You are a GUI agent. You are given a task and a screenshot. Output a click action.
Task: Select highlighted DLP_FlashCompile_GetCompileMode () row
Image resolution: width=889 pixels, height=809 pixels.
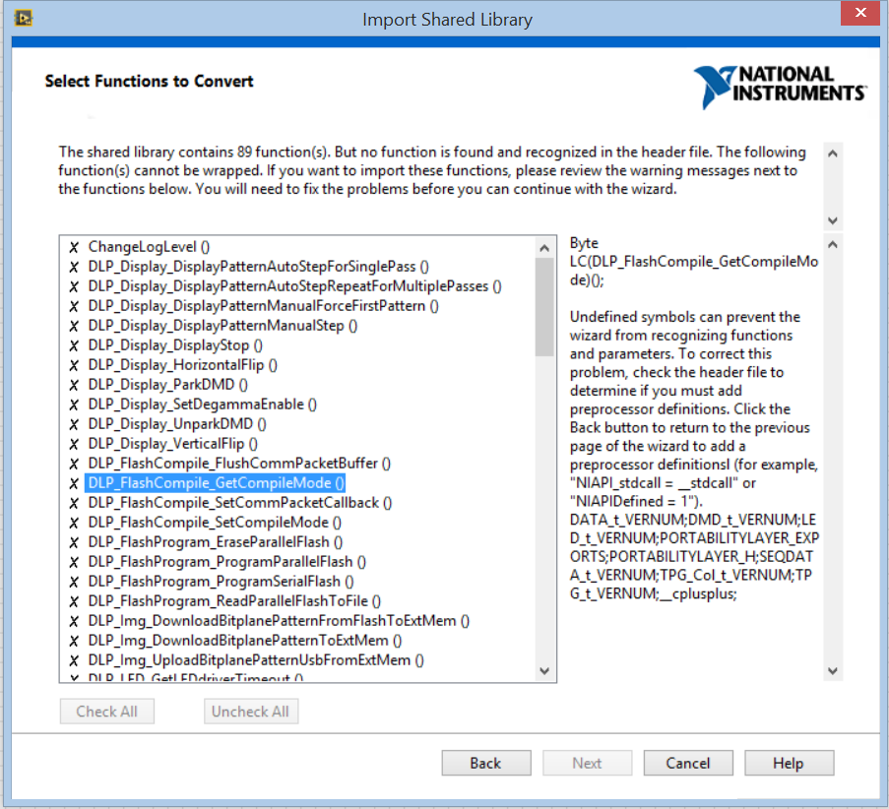(x=216, y=483)
